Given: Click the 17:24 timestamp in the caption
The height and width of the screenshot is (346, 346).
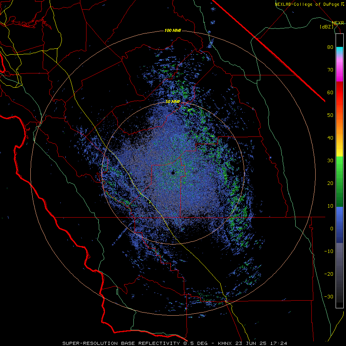Looking at the screenshot, I should (278, 343).
